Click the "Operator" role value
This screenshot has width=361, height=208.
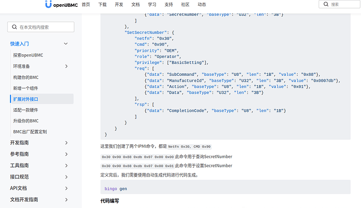pos(167,56)
